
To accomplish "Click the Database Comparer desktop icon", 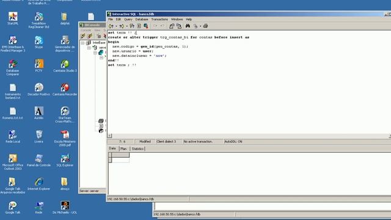I will [13, 67].
